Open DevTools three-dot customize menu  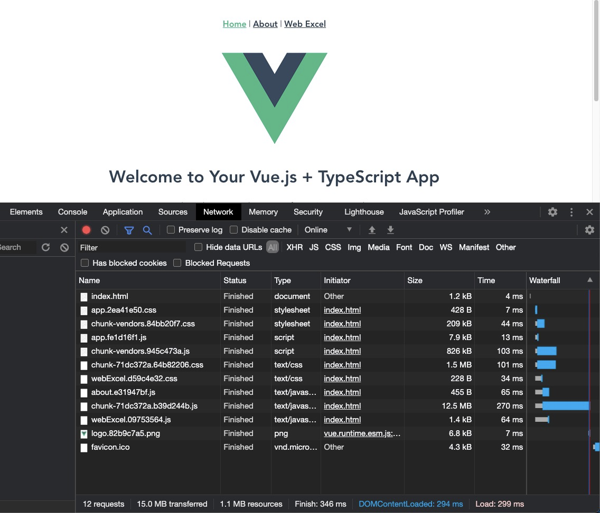pos(571,212)
